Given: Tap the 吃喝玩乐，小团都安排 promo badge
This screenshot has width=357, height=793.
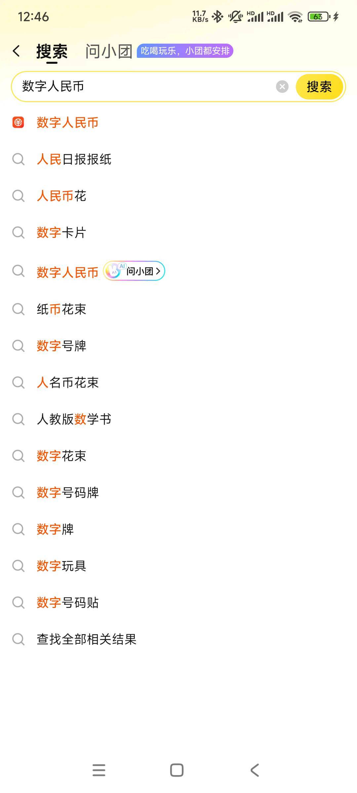Looking at the screenshot, I should coord(185,51).
